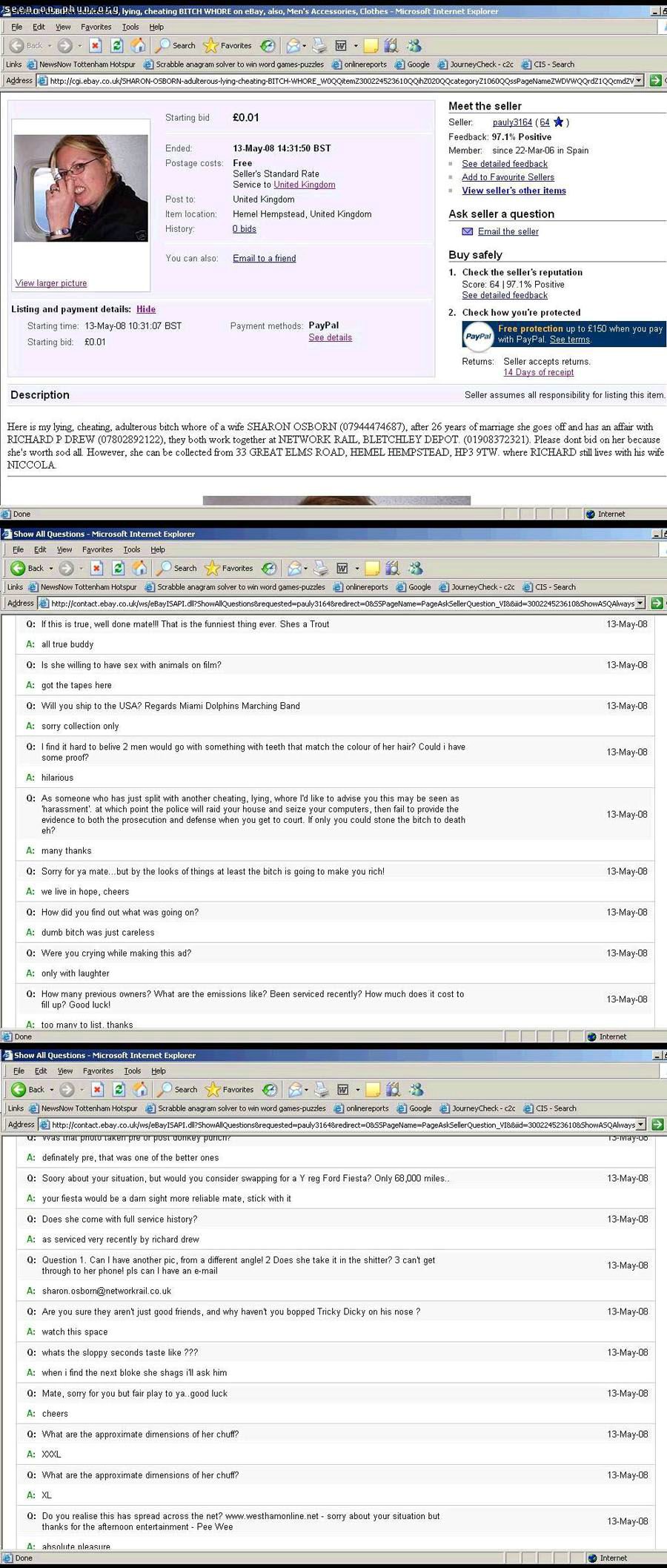This screenshot has width=667, height=1568.
Task: Click the Messenger icon in the bottom Questions window
Action: coord(416,1090)
